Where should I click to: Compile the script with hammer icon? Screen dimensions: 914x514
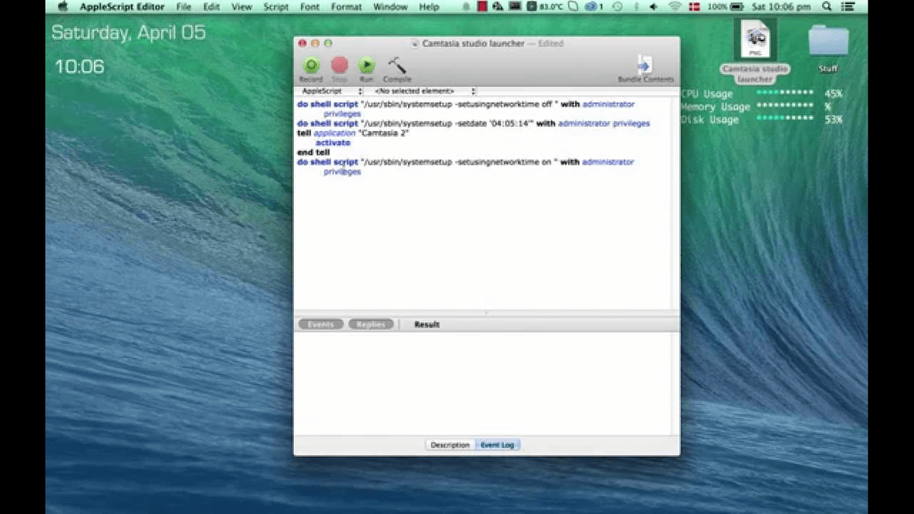tap(397, 67)
